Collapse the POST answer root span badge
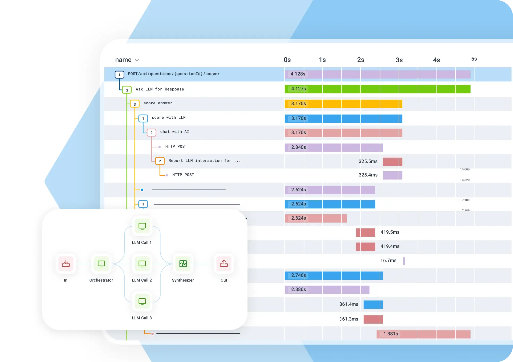The width and height of the screenshot is (513, 362). [119, 75]
